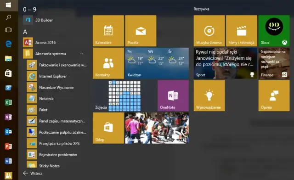Open Przeglądarka plików XPS
Screen dimensions: 294x180
[x=57, y=144]
